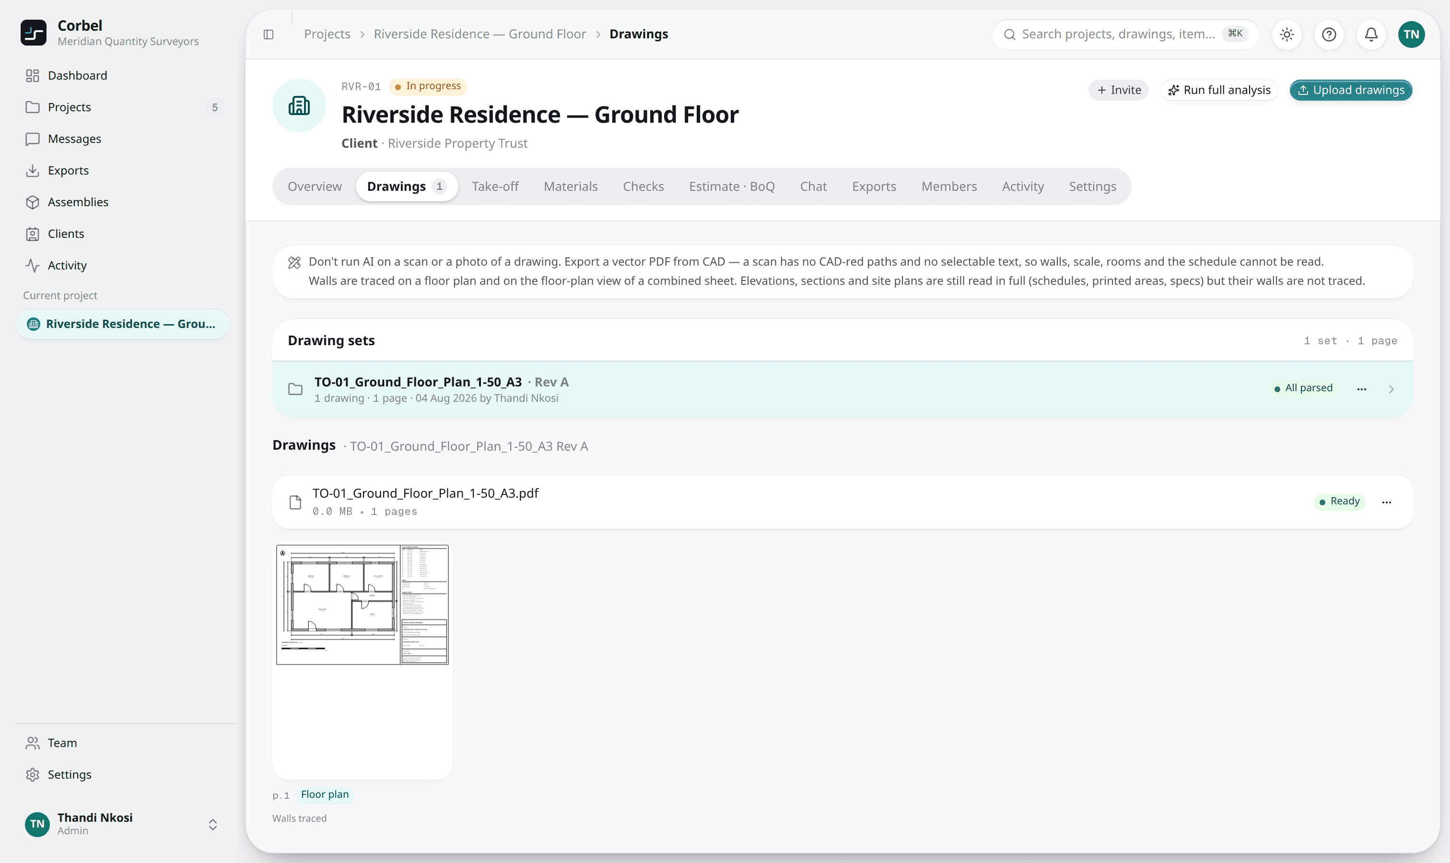Switch to the Take-off tab
1450x863 pixels.
tap(495, 187)
